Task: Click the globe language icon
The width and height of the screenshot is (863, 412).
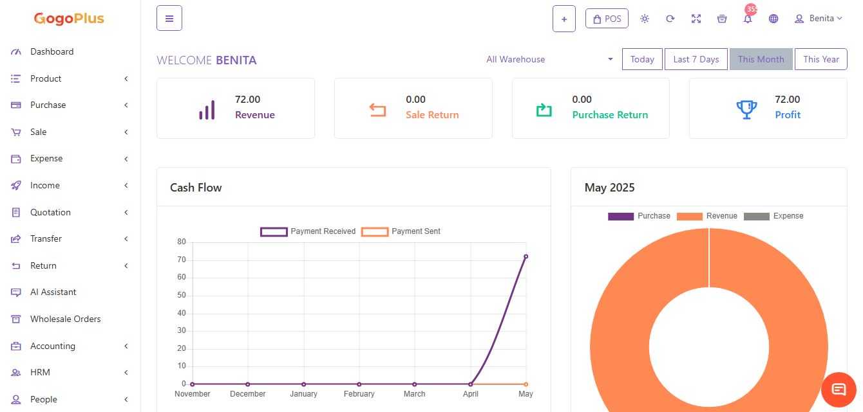Action: [773, 19]
